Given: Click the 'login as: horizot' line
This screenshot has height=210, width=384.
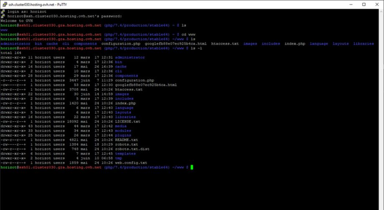Looking at the screenshot, I should (27, 12).
